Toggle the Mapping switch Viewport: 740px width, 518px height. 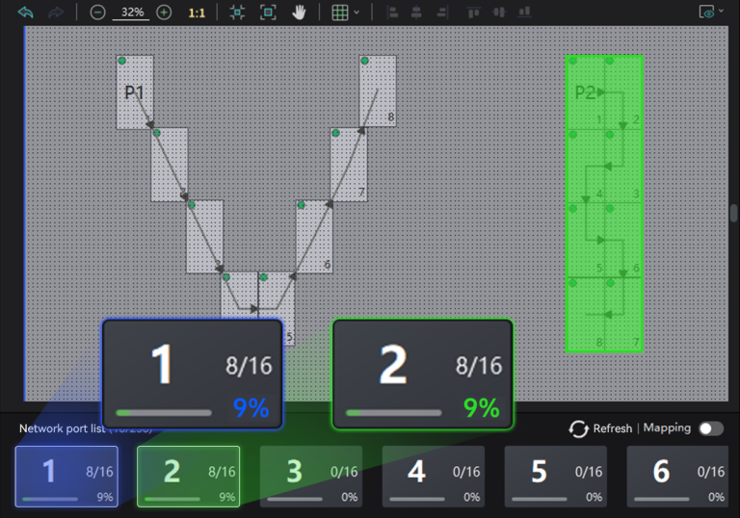[x=711, y=428]
